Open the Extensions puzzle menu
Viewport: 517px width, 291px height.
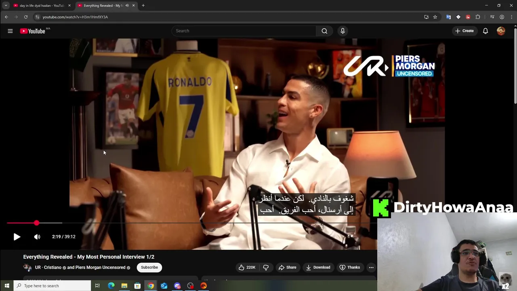[478, 17]
